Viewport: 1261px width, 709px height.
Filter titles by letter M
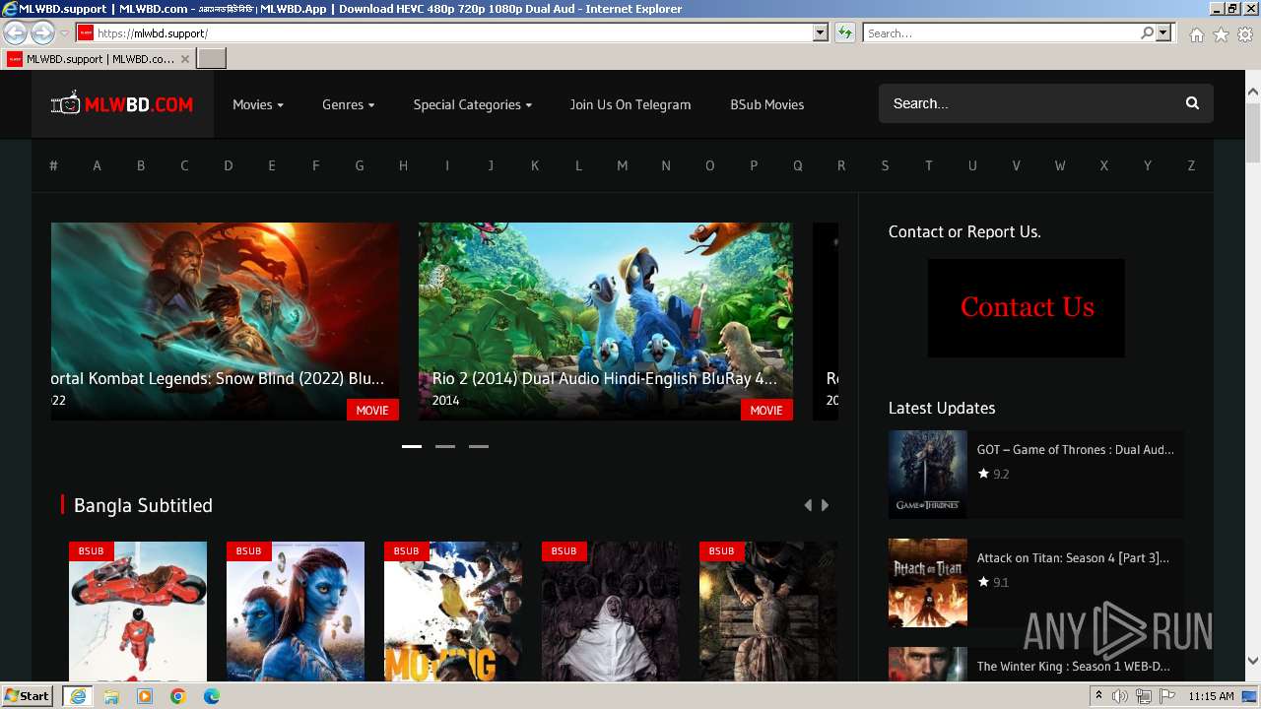[622, 165]
